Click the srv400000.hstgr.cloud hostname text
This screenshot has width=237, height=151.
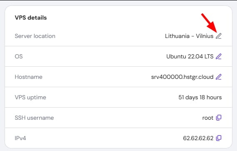(182, 77)
